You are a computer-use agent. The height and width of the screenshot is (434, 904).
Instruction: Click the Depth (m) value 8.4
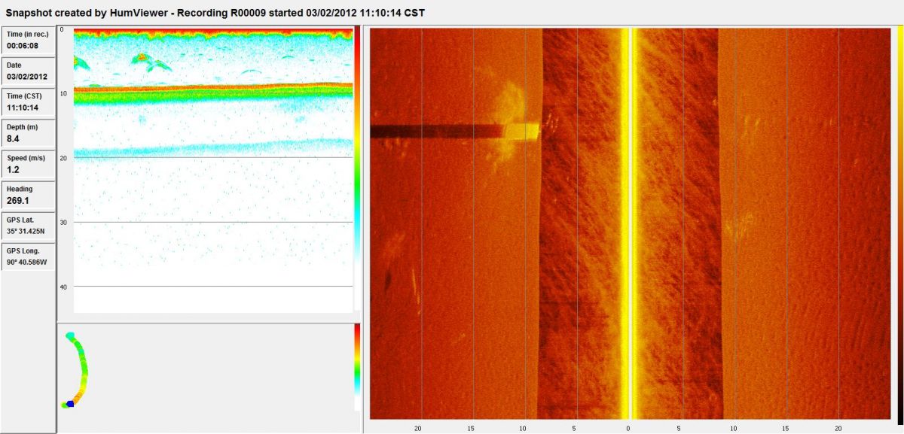(13, 139)
